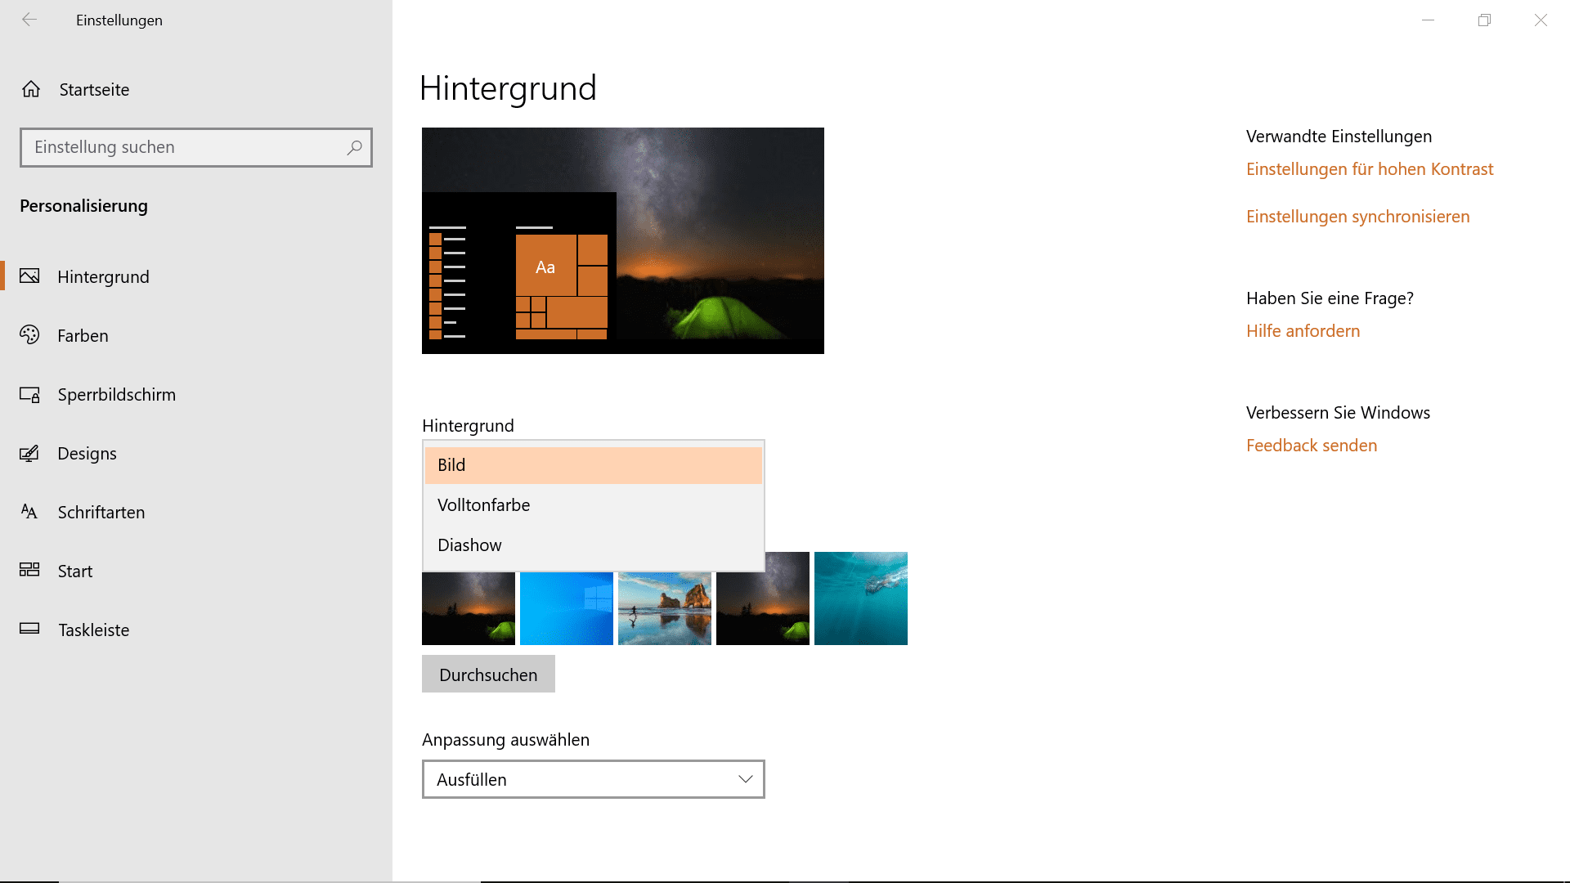This screenshot has height=883, width=1570.
Task: Choose Volltonfarbe from the dropdown list
Action: (x=594, y=505)
